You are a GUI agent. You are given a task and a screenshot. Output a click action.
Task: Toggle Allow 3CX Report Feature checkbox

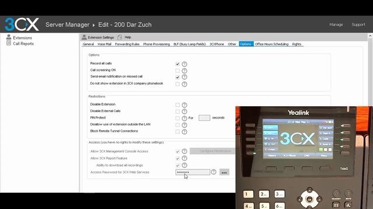[177, 158]
